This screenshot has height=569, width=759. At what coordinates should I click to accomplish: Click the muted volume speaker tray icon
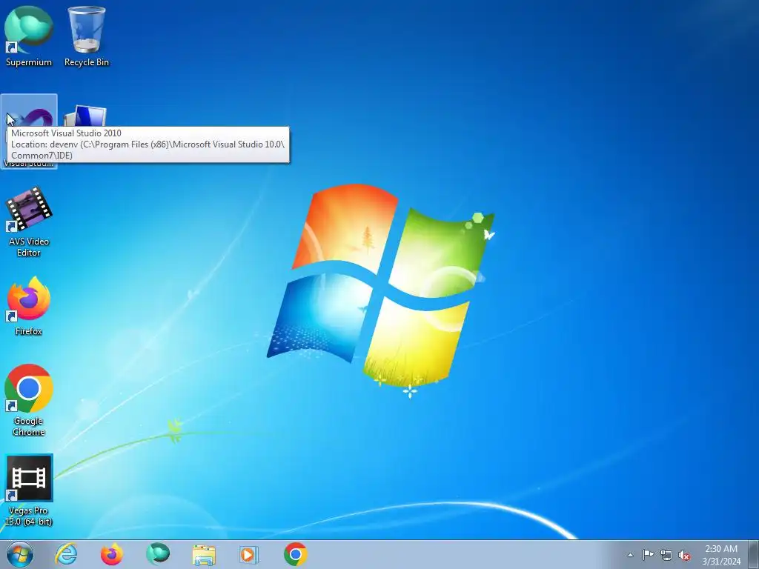[x=684, y=556]
